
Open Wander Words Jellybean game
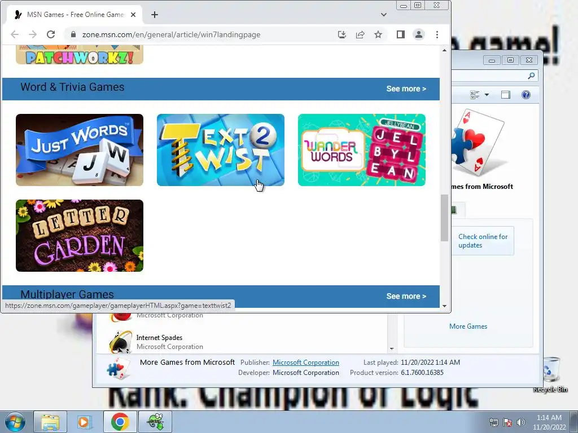point(362,150)
